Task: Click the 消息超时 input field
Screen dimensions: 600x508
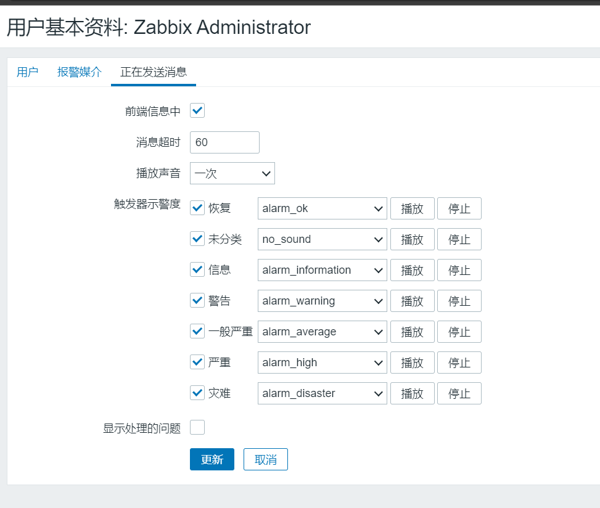Action: (224, 142)
